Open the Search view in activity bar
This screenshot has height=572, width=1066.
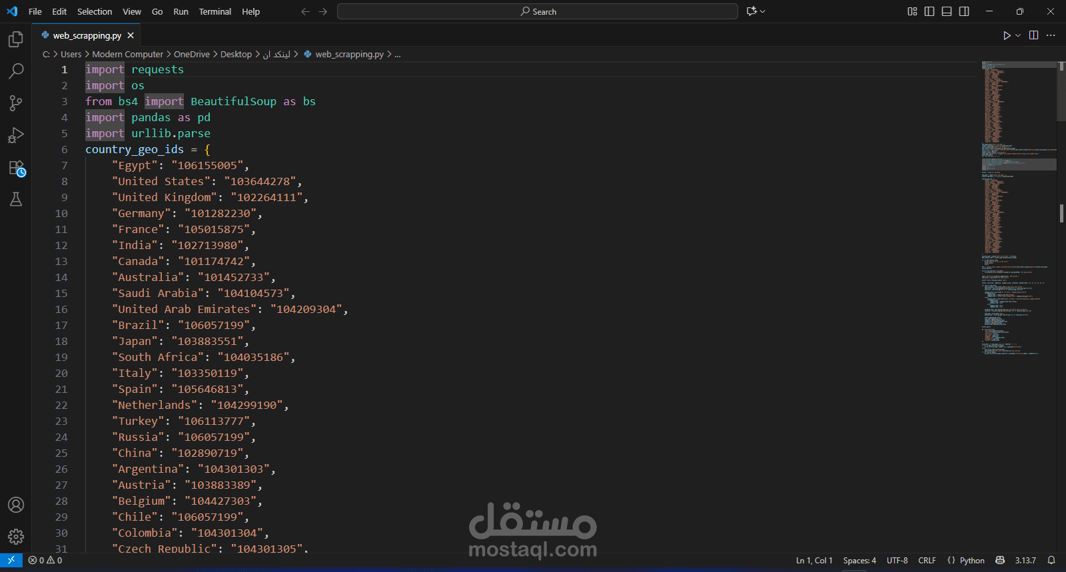click(x=16, y=71)
